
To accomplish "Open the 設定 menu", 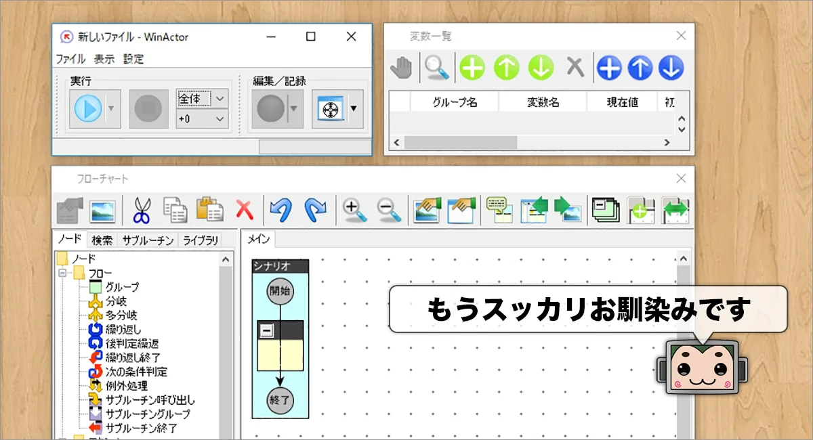I will point(133,59).
